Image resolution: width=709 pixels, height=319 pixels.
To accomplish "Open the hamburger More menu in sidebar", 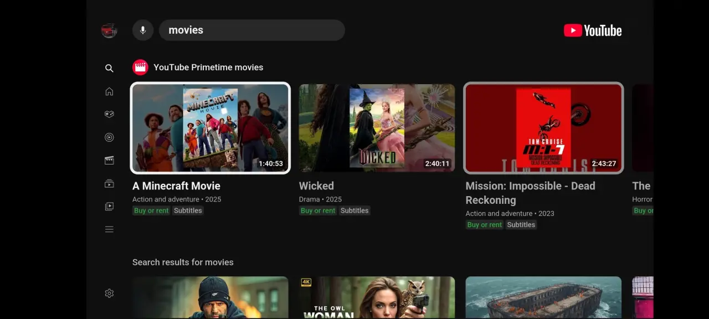I will pos(109,229).
